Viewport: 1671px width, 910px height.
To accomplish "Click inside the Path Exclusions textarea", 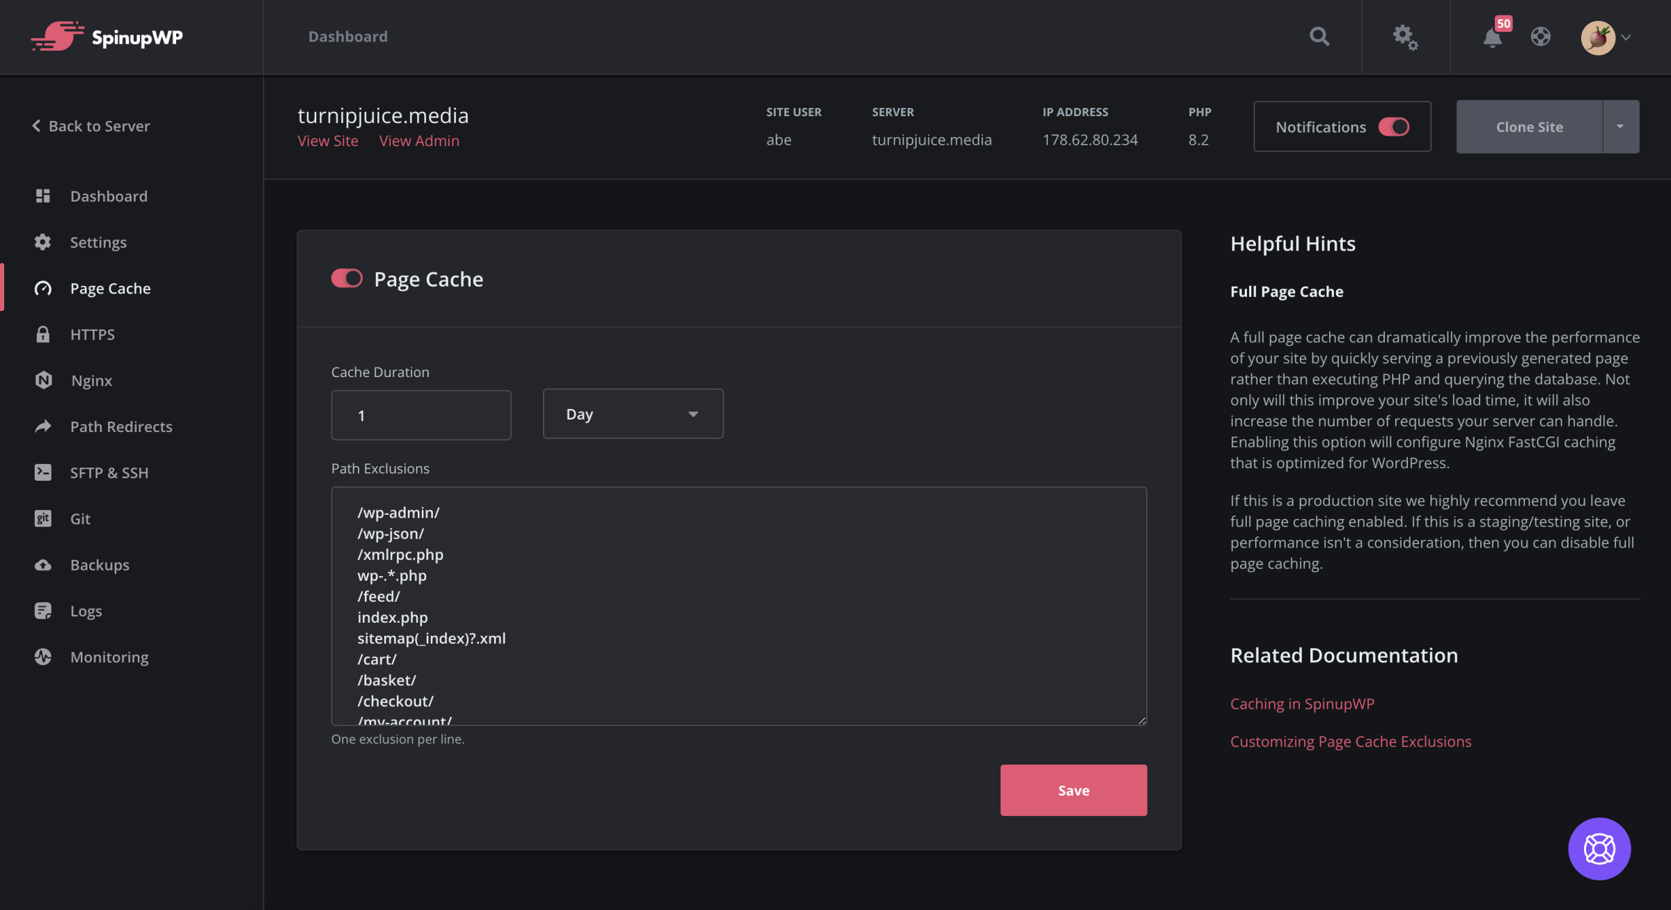I will tap(739, 605).
